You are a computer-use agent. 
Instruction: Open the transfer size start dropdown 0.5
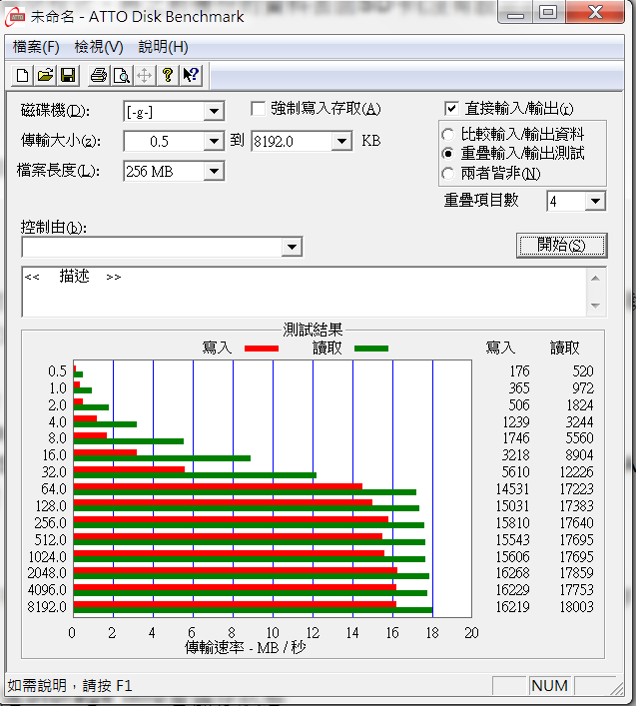[x=214, y=142]
